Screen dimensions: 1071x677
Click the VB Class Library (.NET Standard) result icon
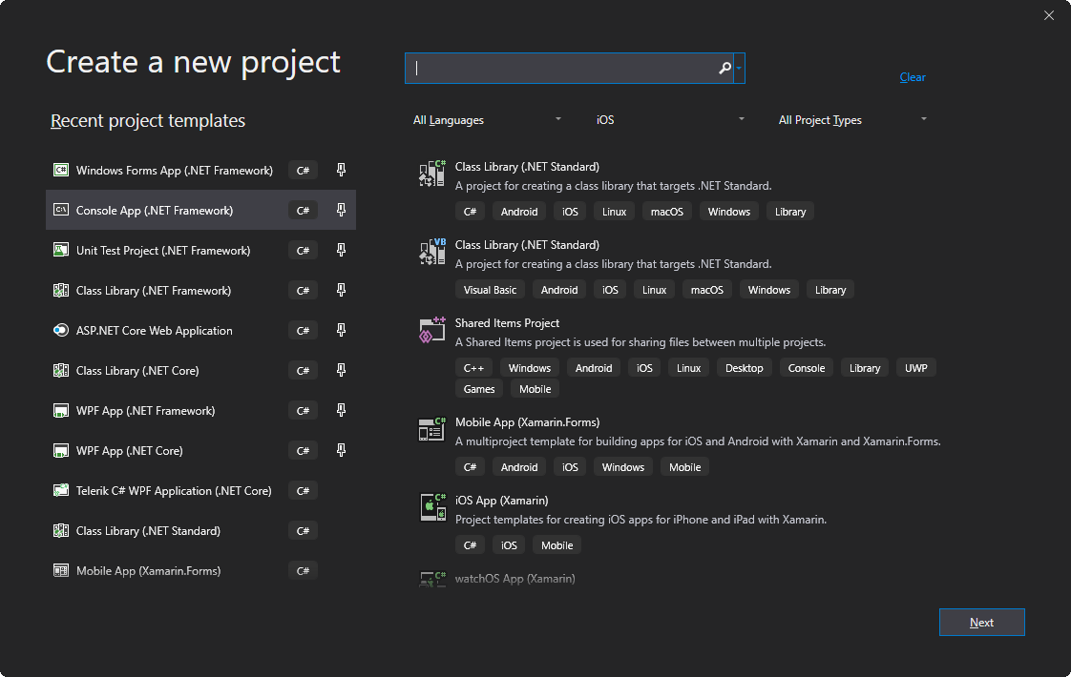[x=432, y=252]
